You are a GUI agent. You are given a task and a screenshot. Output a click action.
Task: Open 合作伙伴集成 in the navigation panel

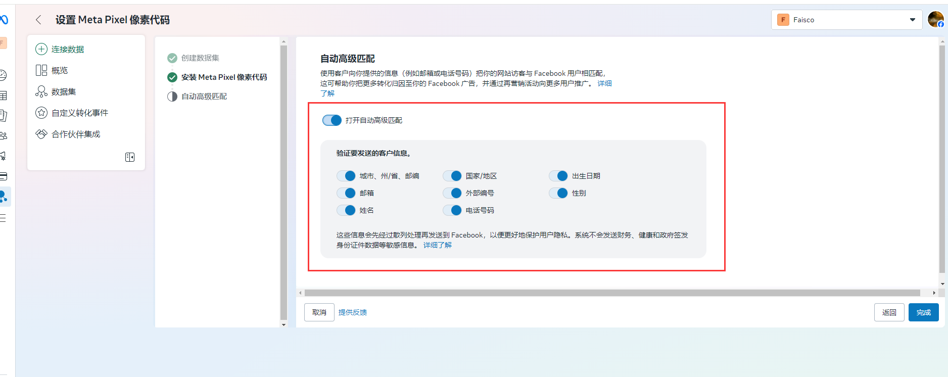point(76,134)
